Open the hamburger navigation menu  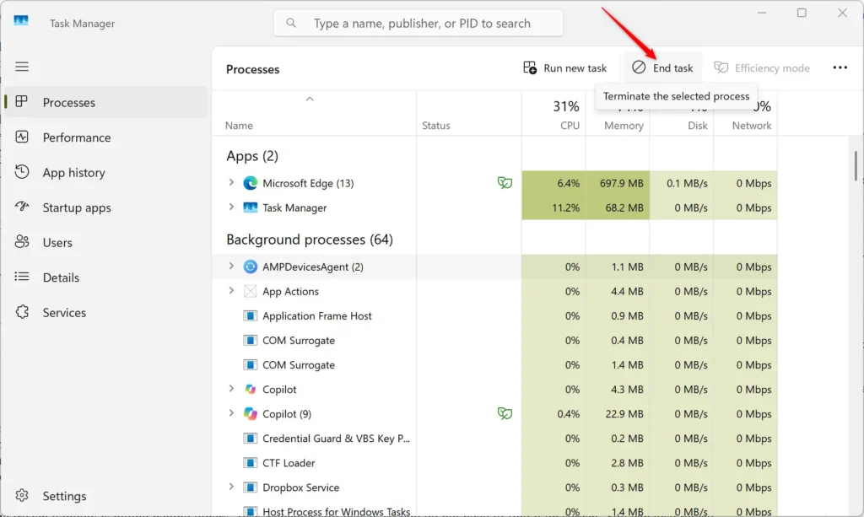(x=21, y=67)
